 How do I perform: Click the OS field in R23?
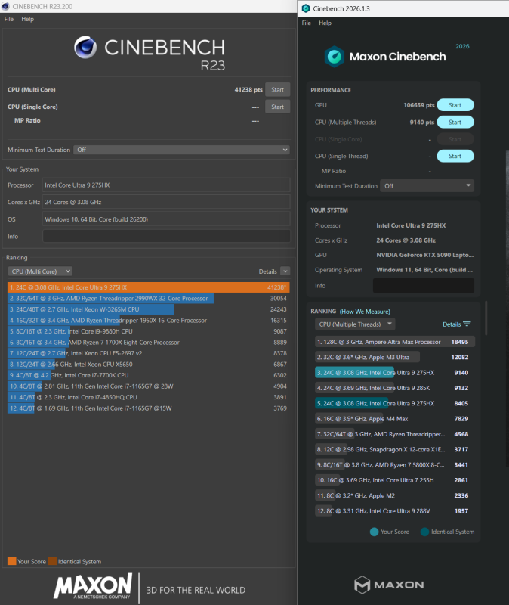[166, 219]
